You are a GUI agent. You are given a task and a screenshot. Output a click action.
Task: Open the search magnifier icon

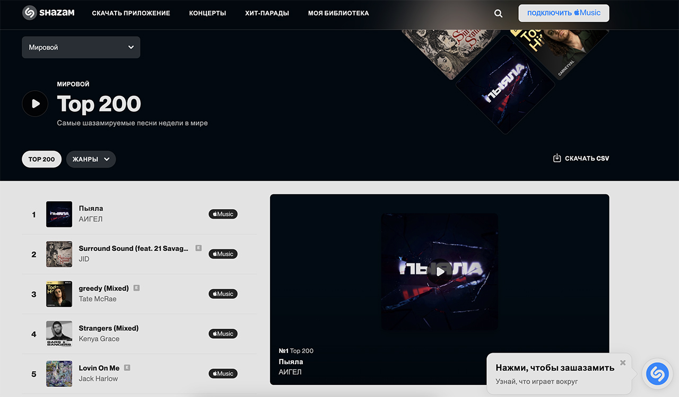click(498, 13)
